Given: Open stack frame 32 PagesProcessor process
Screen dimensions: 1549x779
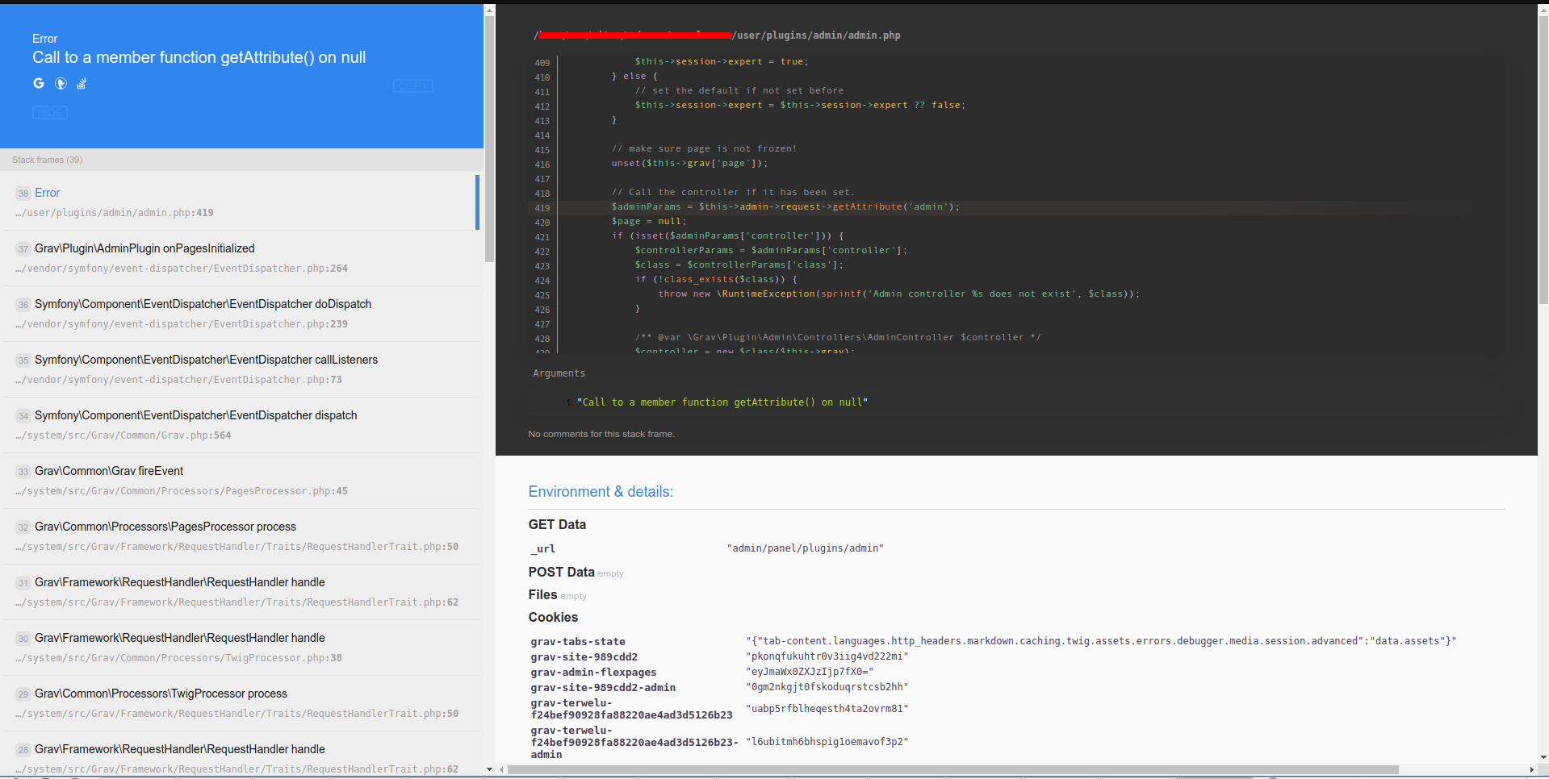Looking at the screenshot, I should click(x=240, y=536).
